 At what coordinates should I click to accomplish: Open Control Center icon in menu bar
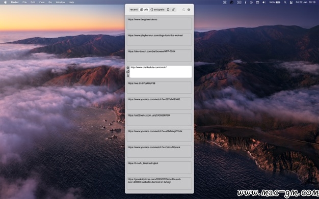pyautogui.click(x=291, y=2)
